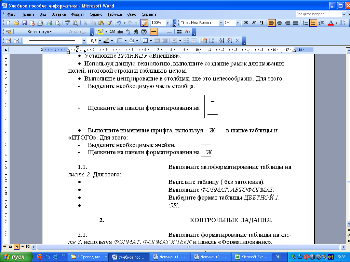Align text to the right
350x262 pixels.
(287, 23)
